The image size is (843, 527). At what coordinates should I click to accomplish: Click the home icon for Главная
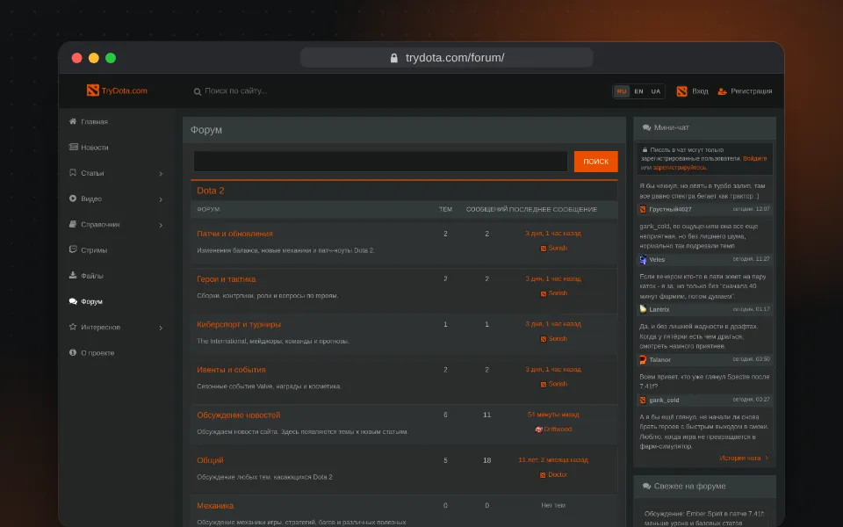73,121
